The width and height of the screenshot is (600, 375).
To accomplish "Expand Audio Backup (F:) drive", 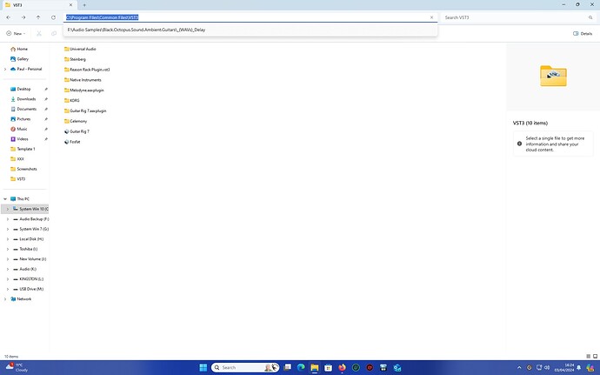I will point(7,218).
